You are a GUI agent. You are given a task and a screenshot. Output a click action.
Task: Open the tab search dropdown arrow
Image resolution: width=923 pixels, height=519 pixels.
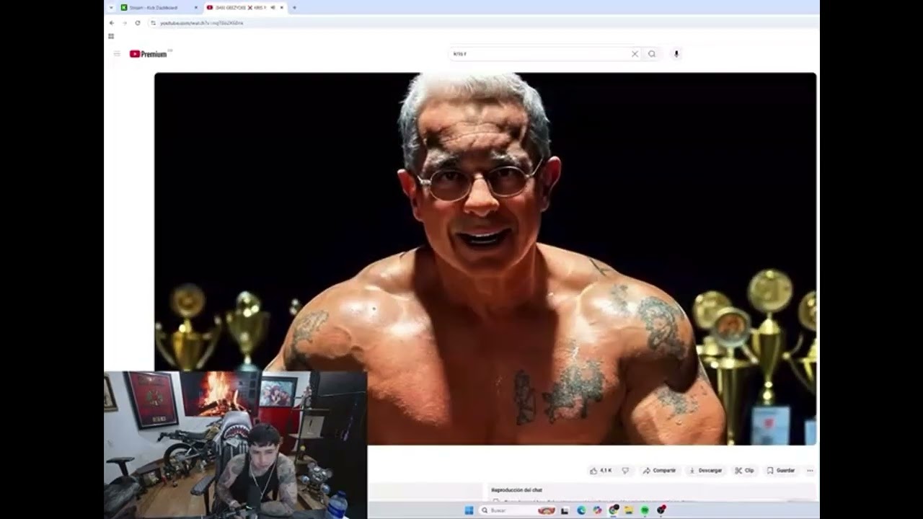coord(111,7)
